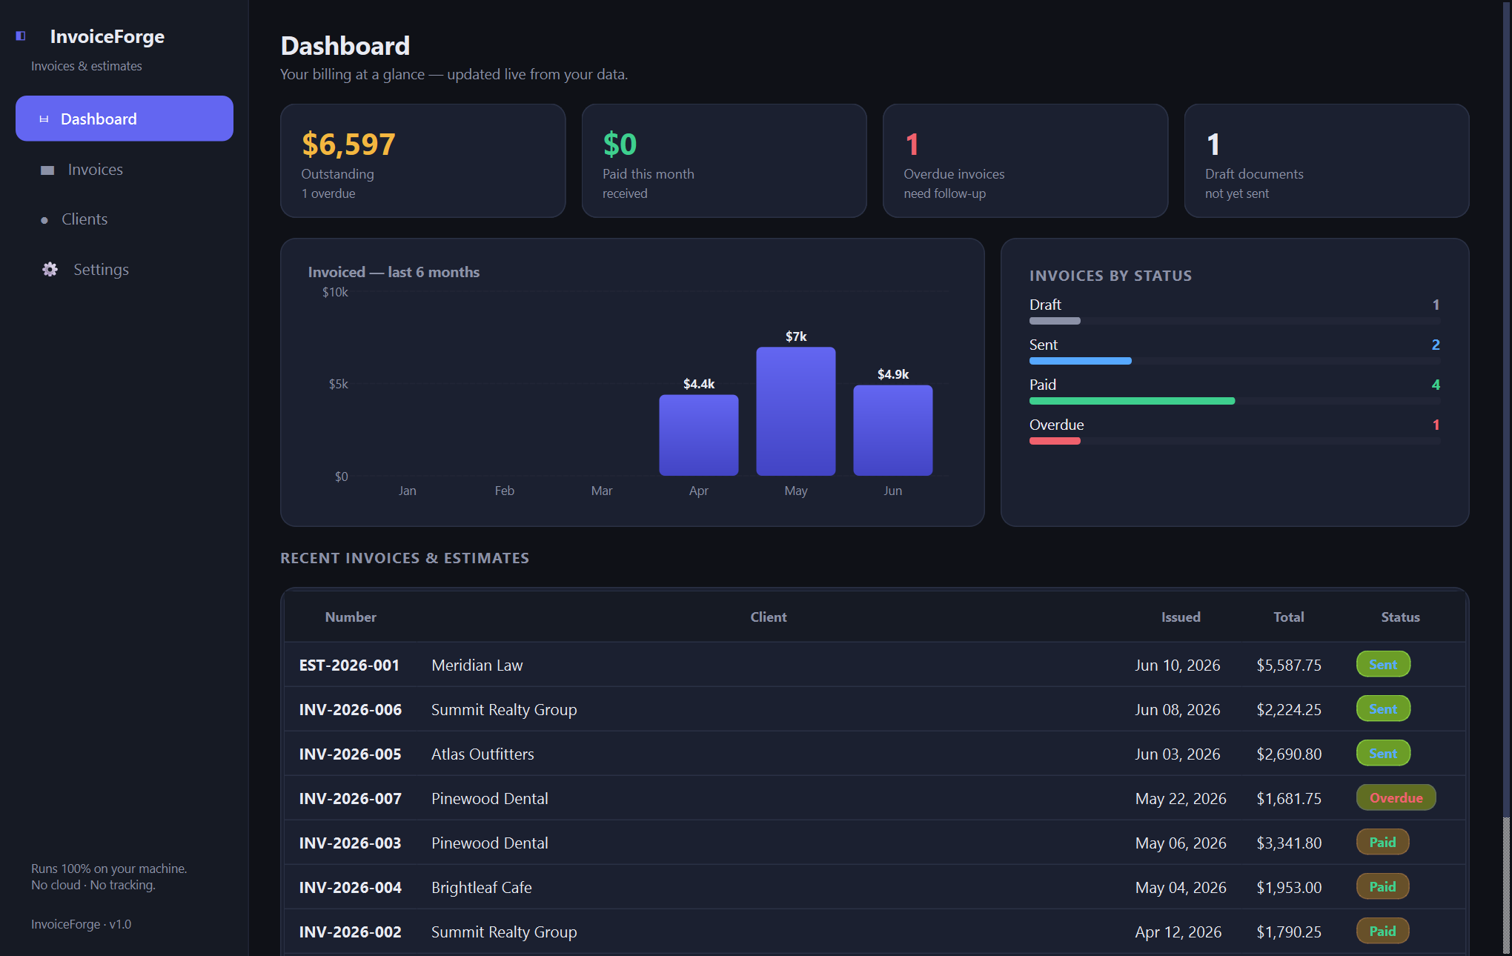Go to the Invoices page

(x=125, y=170)
